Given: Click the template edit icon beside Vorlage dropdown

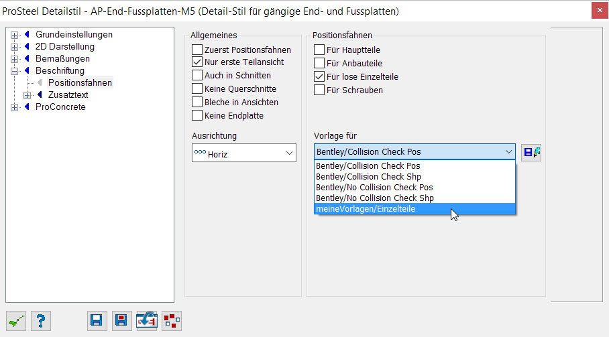Looking at the screenshot, I should (531, 152).
